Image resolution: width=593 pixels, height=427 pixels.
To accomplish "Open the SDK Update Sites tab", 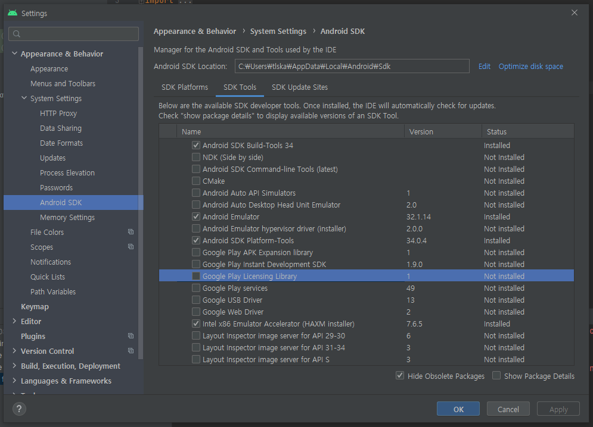I will (x=300, y=87).
